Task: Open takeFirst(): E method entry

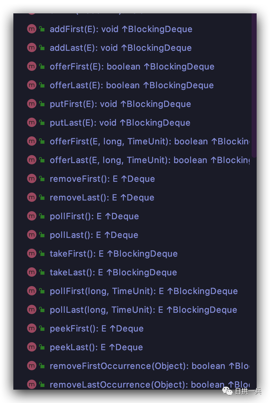Action: click(x=114, y=254)
